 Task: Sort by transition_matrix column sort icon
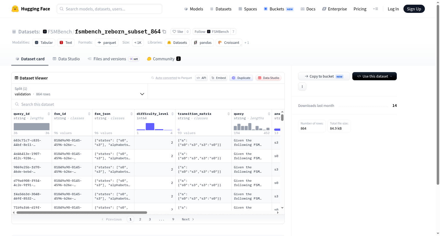(x=229, y=114)
